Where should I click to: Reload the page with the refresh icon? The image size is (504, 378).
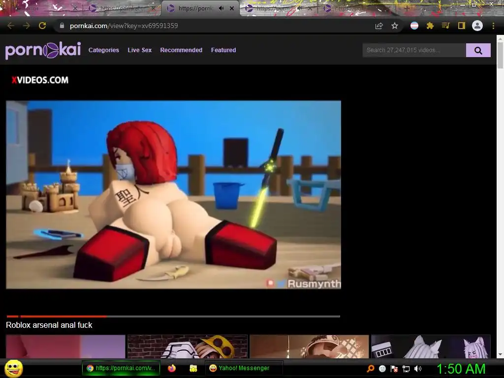coord(42,26)
